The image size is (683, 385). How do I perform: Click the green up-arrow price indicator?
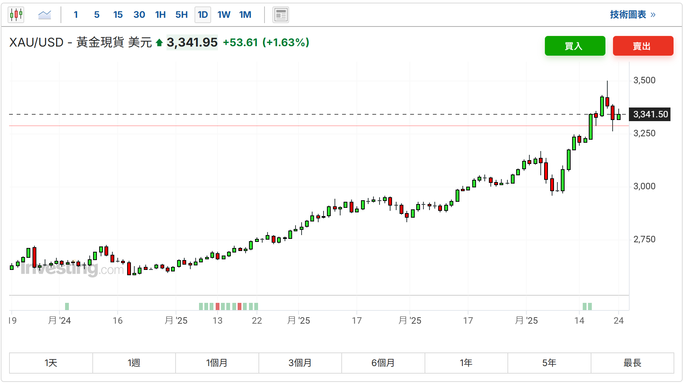[x=159, y=43]
